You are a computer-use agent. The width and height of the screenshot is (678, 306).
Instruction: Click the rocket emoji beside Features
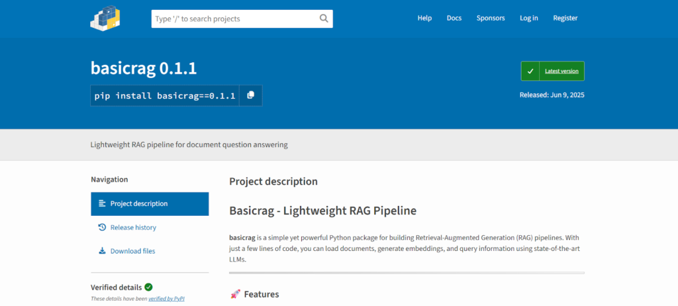235,294
